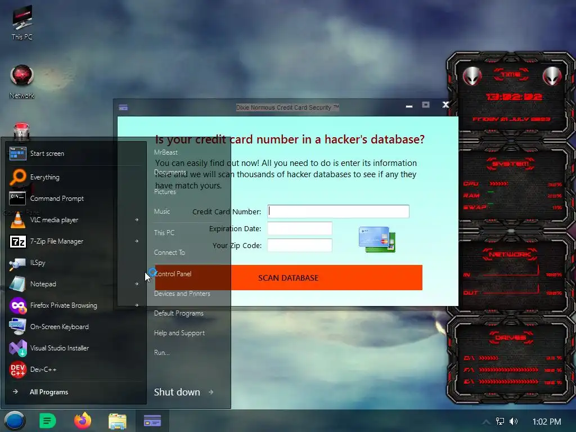The image size is (576, 432).
Task: Open File Explorer on taskbar
Action: [118, 421]
